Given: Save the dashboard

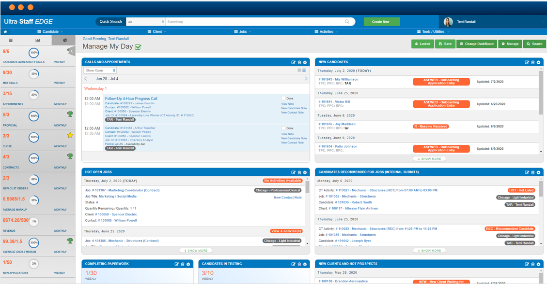Looking at the screenshot, I should tap(445, 44).
